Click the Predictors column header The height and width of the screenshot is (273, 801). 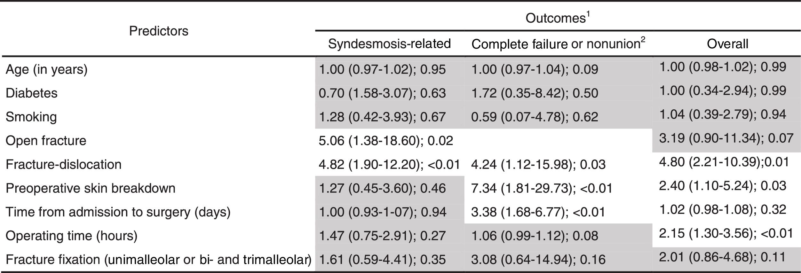[159, 31]
